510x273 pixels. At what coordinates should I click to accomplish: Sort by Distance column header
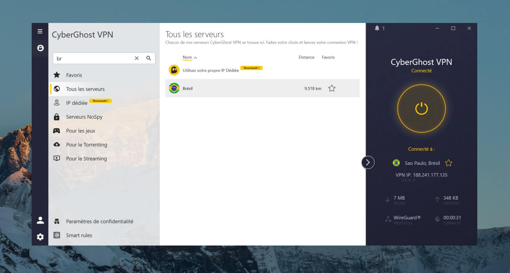click(306, 57)
